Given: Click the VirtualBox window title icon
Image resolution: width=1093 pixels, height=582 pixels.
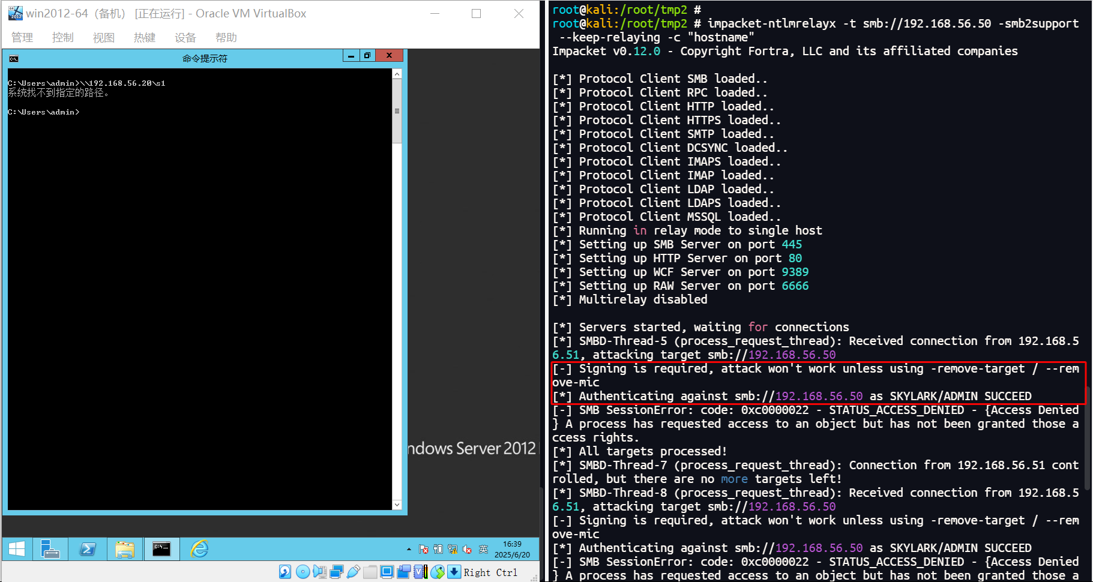Looking at the screenshot, I should [16, 13].
